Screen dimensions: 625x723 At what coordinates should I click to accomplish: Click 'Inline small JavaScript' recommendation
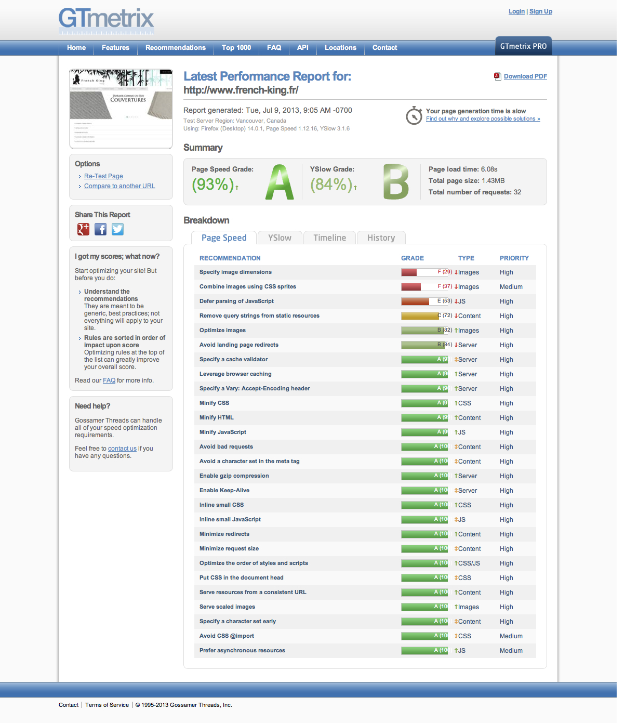pos(230,520)
